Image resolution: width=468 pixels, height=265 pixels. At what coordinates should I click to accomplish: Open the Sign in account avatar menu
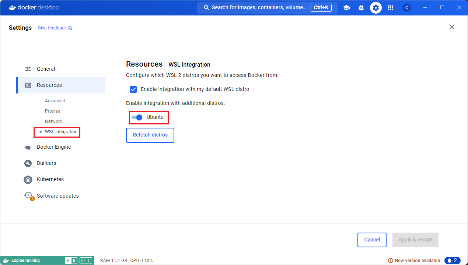(406, 7)
